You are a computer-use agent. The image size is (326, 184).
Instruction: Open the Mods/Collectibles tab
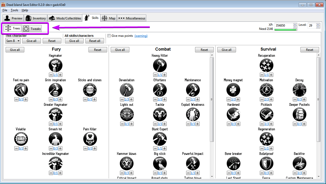pos(65,18)
